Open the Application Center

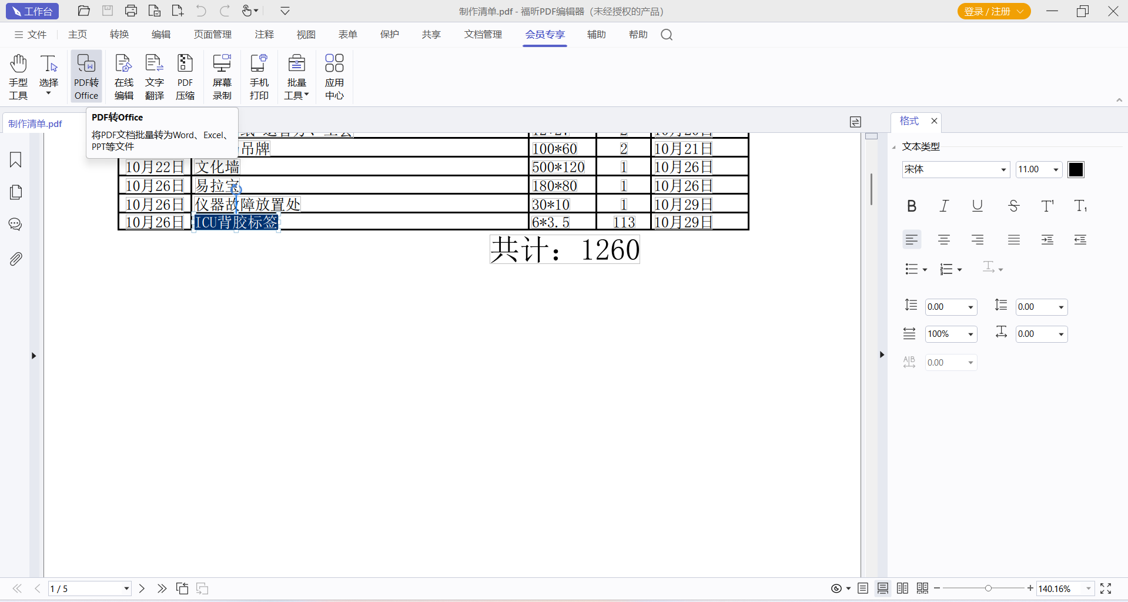(x=334, y=76)
